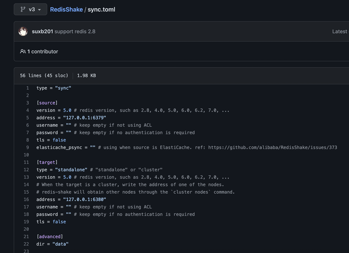Click the [target] section header
This screenshot has width=349, height=253.
click(47, 162)
